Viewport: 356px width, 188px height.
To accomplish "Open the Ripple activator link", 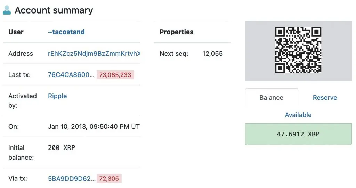I will pos(57,96).
